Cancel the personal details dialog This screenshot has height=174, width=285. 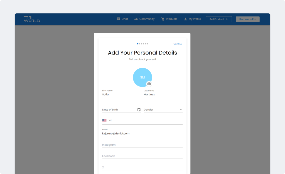[x=177, y=44]
